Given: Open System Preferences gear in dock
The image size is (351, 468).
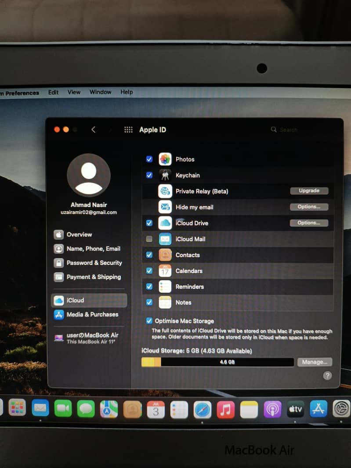Looking at the screenshot, I should click(x=341, y=408).
